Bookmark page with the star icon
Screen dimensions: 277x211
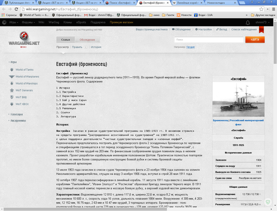point(261,9)
